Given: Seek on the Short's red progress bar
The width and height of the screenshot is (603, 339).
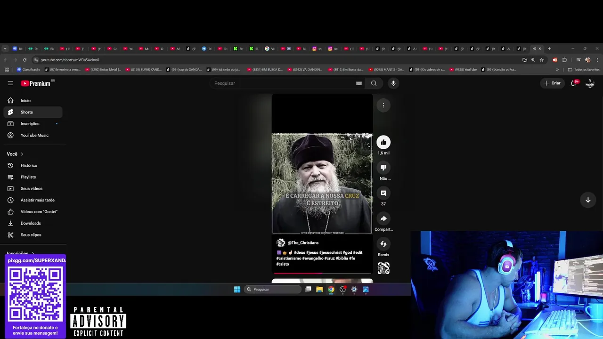Looking at the screenshot, I should click(x=322, y=273).
